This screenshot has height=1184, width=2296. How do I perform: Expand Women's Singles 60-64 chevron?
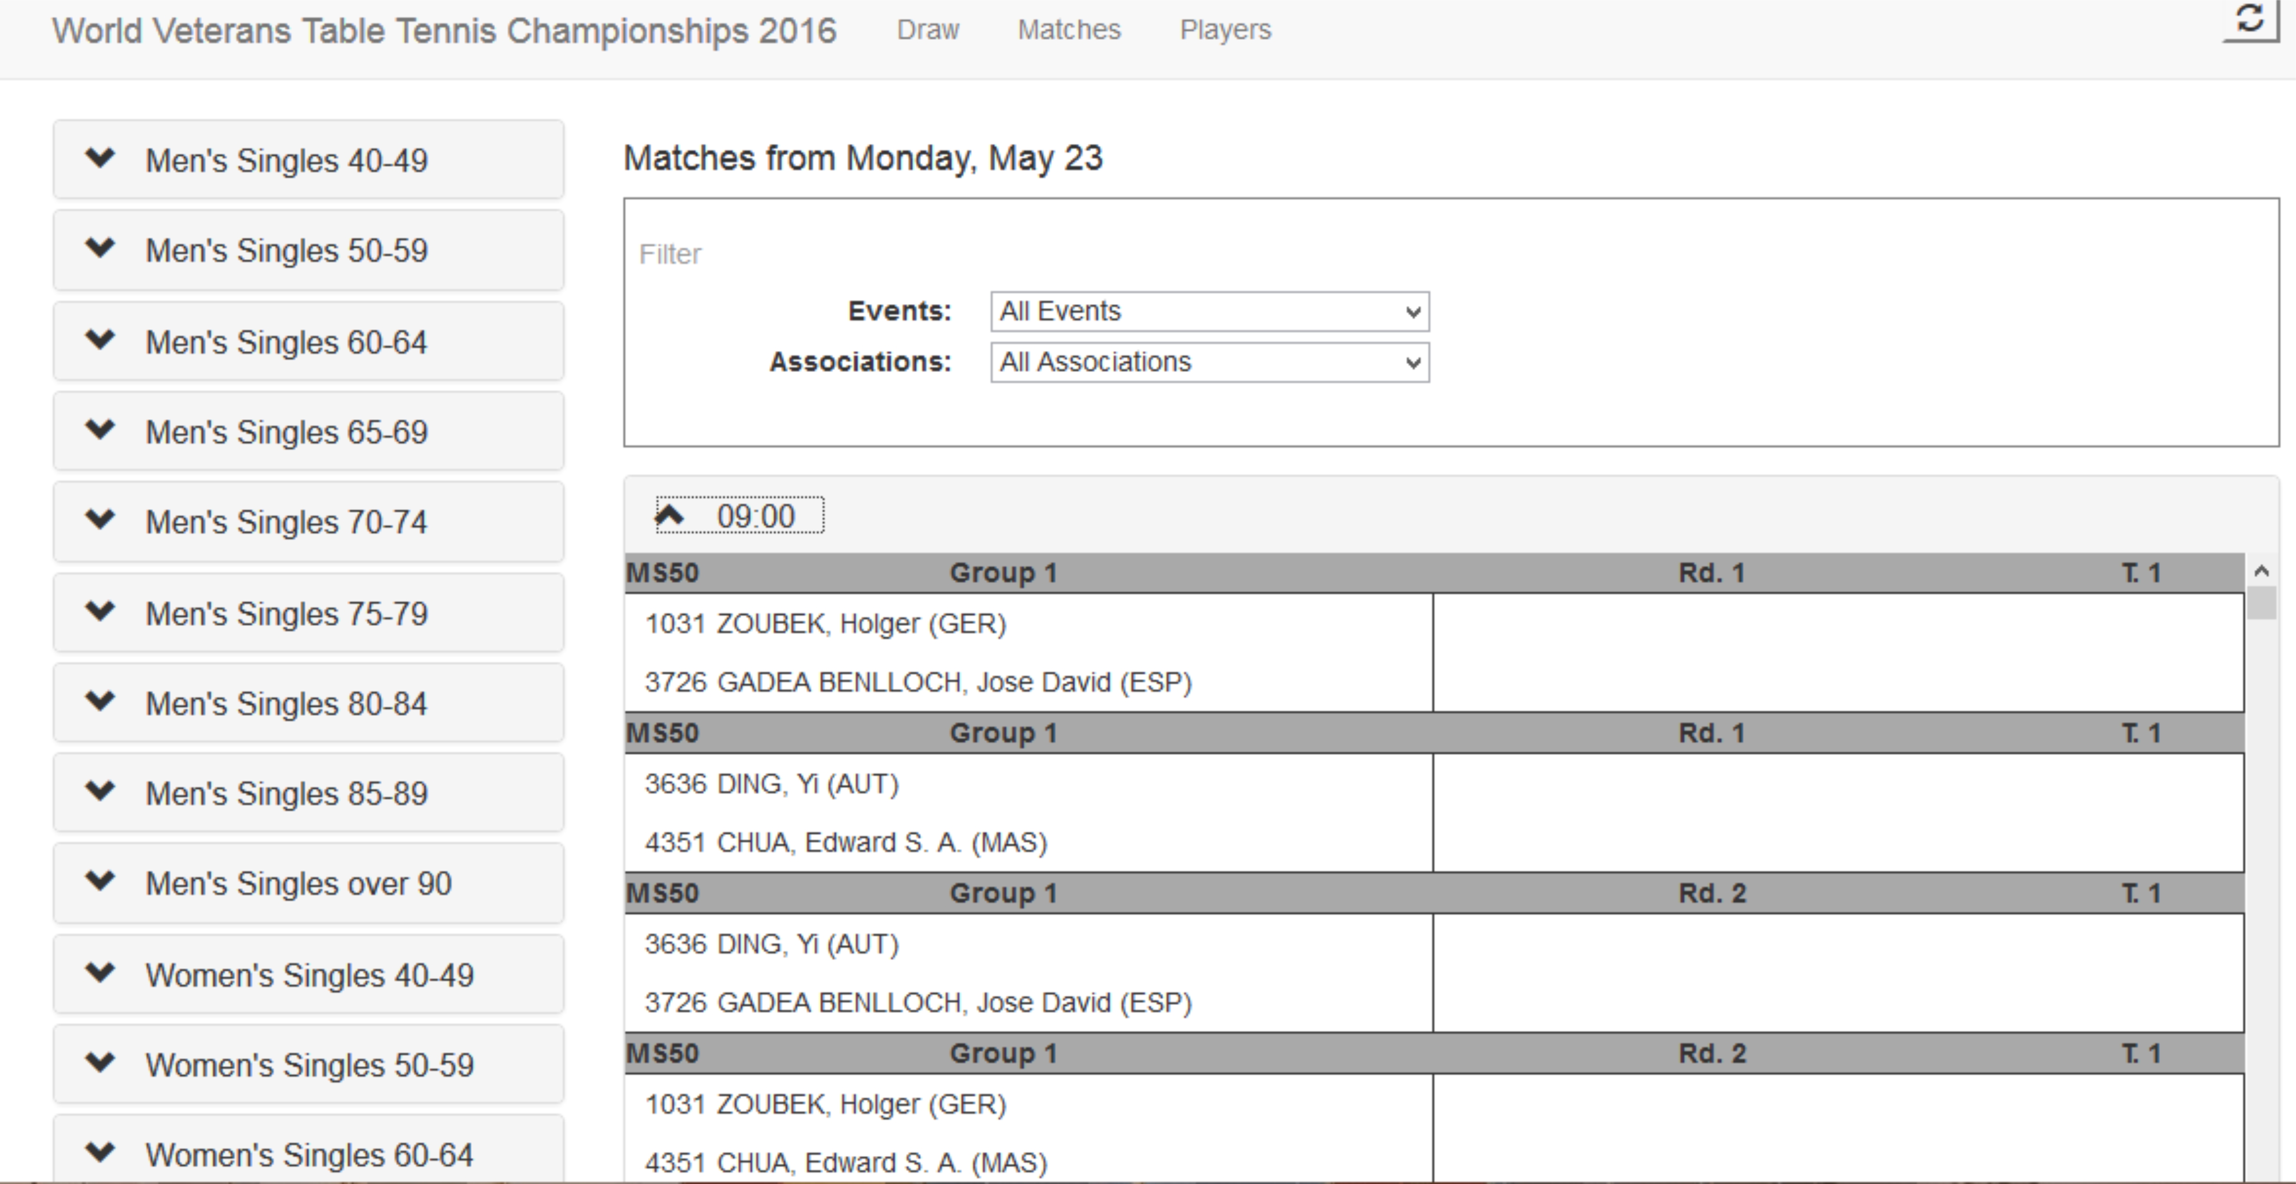pos(101,1154)
